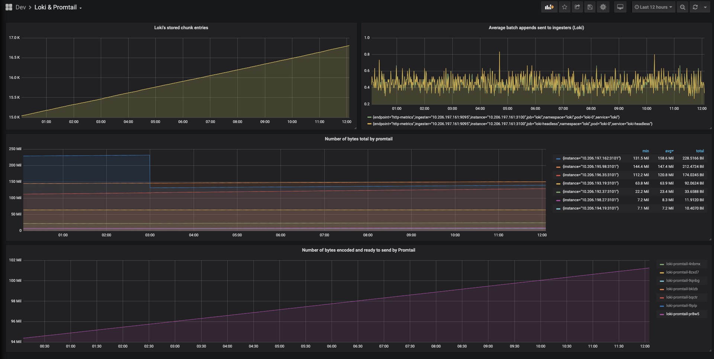Refresh the dashboard with refresh icon

click(x=695, y=7)
